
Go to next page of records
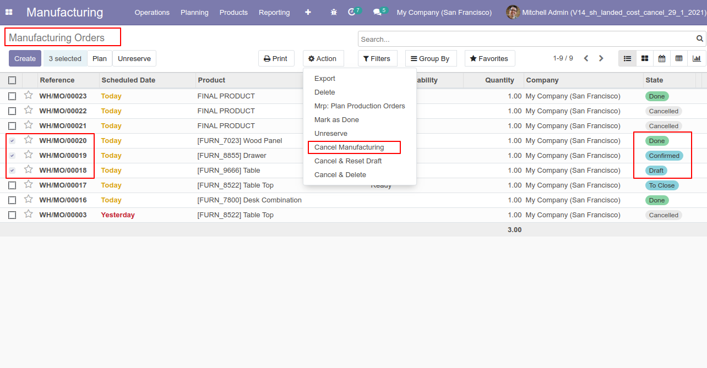pos(601,59)
